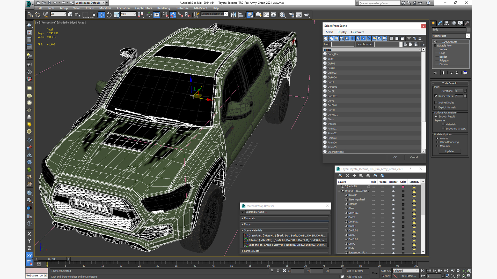
Task: Open the Modifiers menu
Action: [105, 8]
